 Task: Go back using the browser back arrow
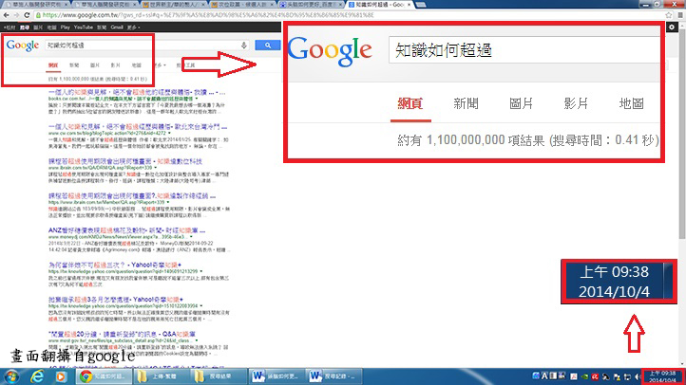(6, 15)
